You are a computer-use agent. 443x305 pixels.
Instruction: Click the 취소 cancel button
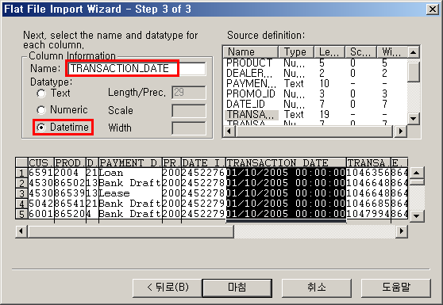coord(317,288)
